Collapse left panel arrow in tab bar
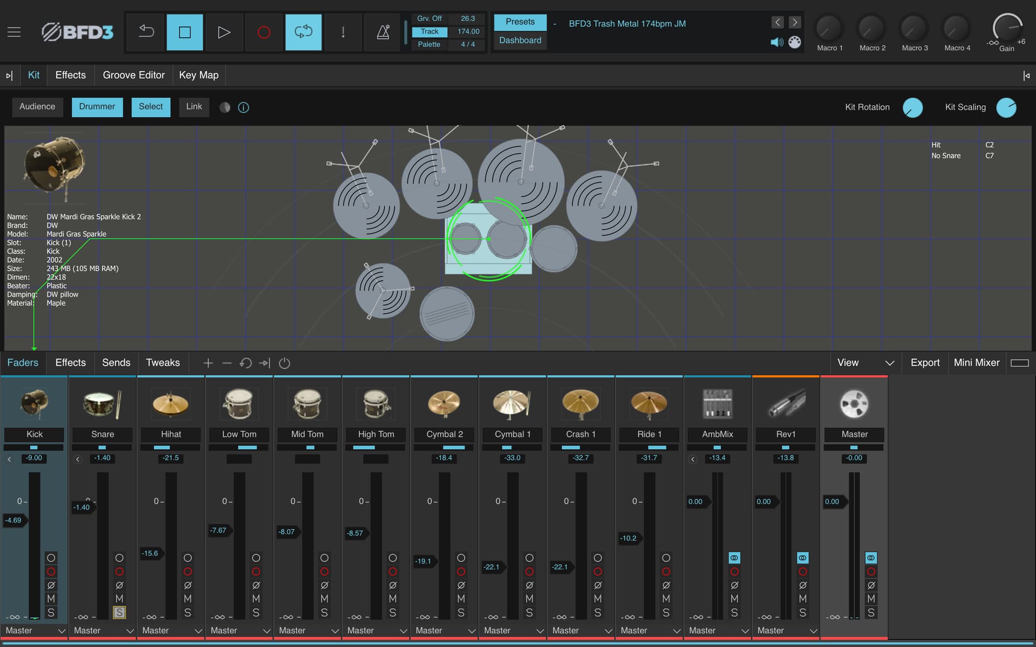This screenshot has height=647, width=1036. pyautogui.click(x=9, y=75)
